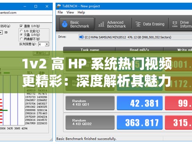This screenshot has width=192, height=144.
Task: Click value 2981062 in the results list
Action: [x=30, y=107]
